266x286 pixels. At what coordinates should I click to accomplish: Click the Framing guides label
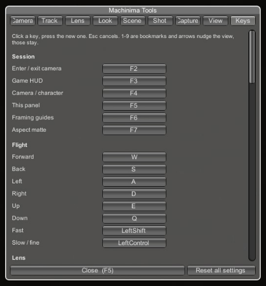(x=33, y=117)
